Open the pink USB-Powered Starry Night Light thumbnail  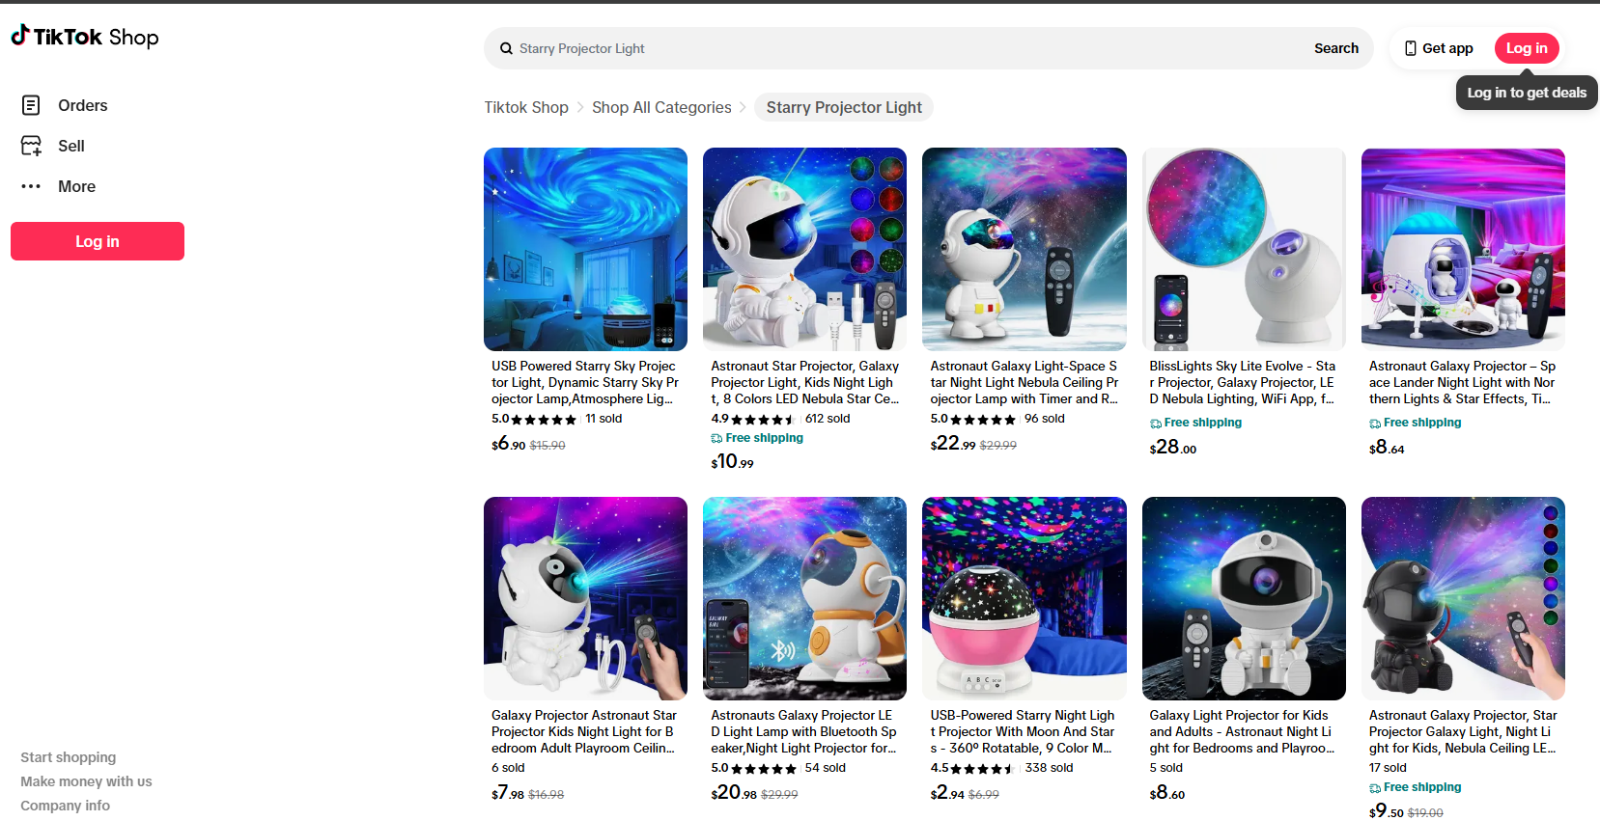1024,598
